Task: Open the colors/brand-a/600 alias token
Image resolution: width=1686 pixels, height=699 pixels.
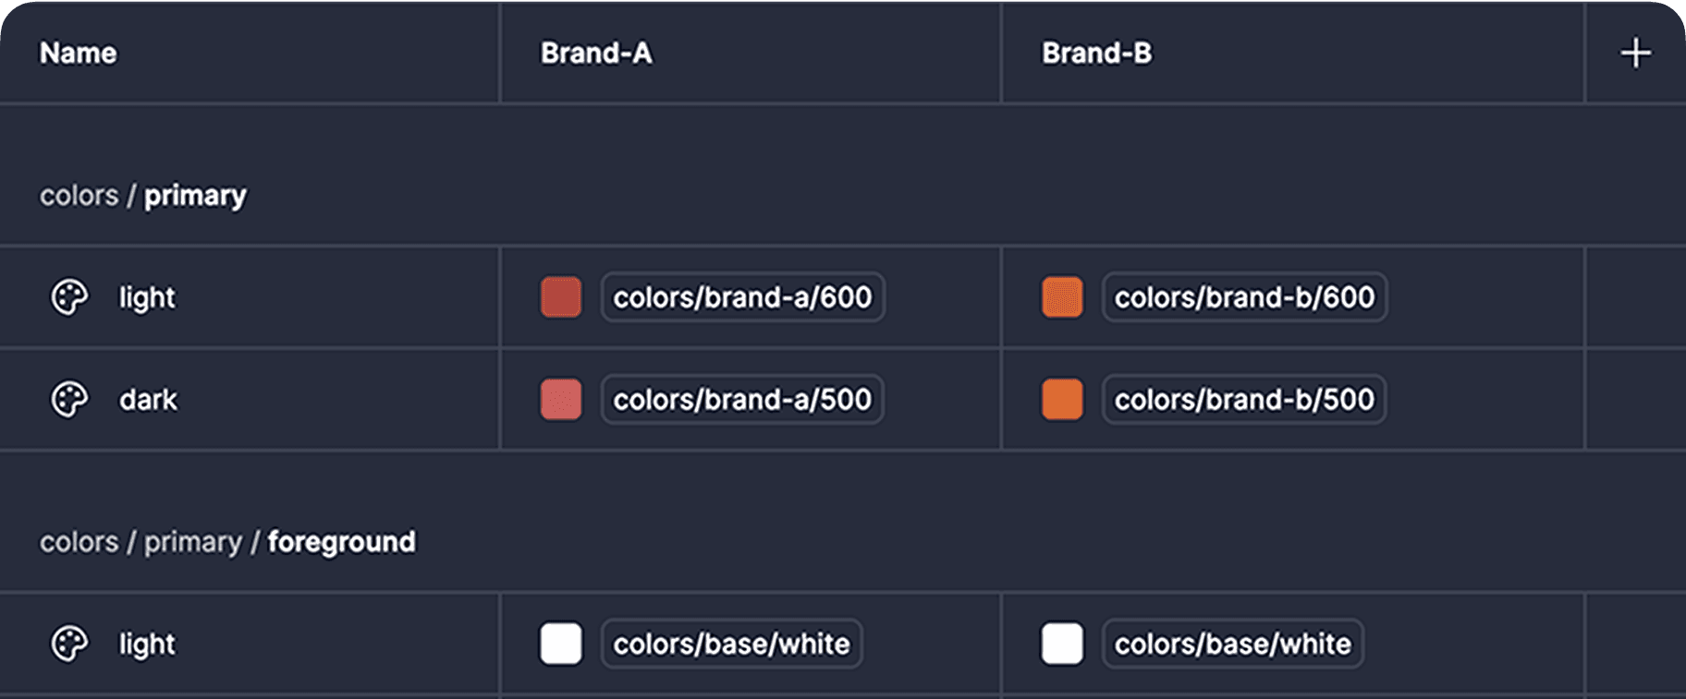Action: (744, 297)
